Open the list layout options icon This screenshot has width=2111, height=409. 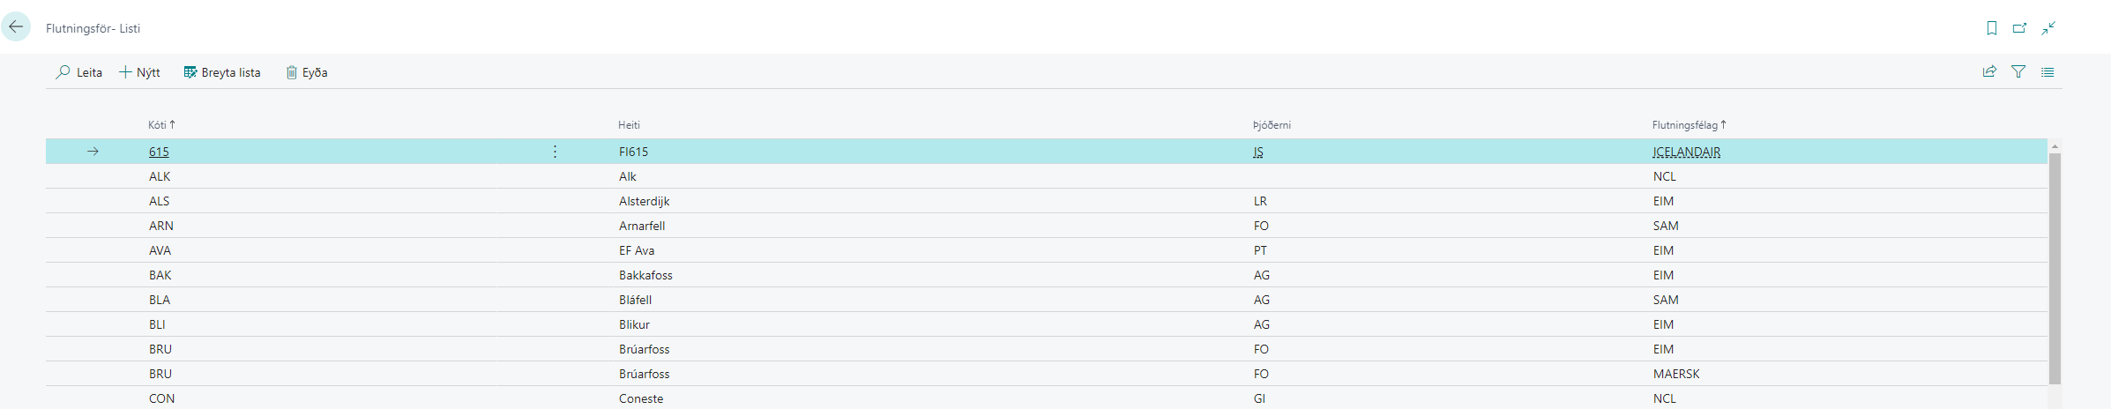point(2048,72)
